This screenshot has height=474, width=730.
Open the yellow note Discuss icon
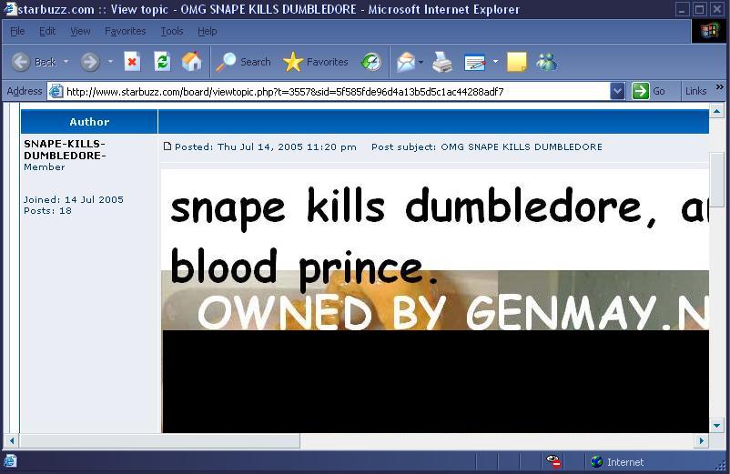[516, 62]
